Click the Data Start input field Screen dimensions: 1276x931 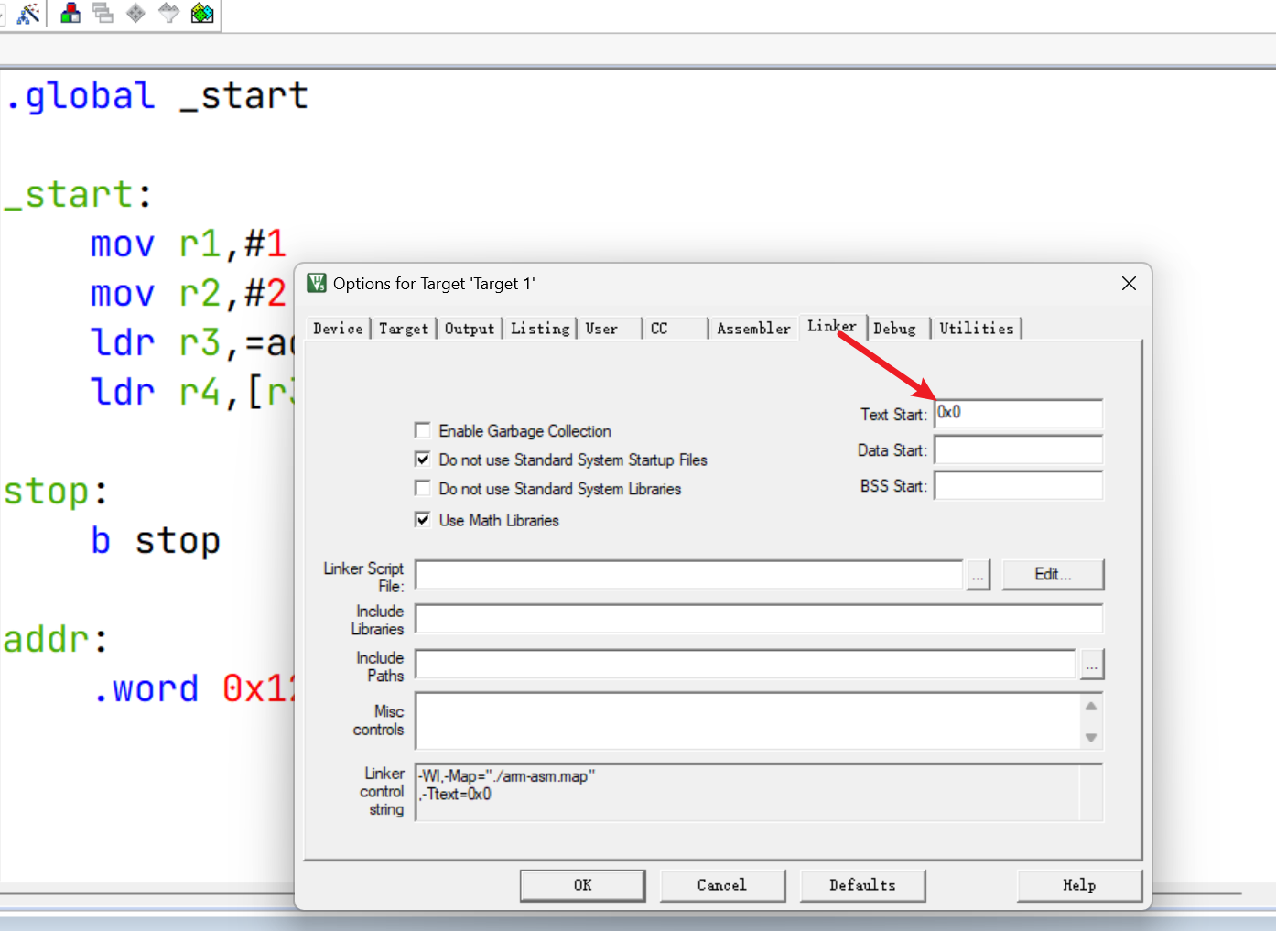[1018, 449]
